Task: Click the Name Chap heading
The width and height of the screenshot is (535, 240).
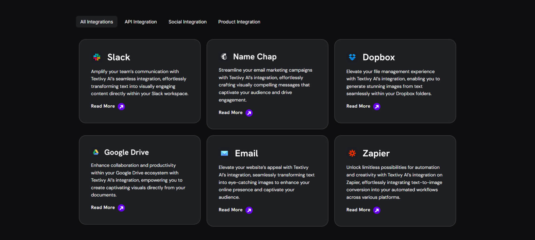Action: coord(255,57)
